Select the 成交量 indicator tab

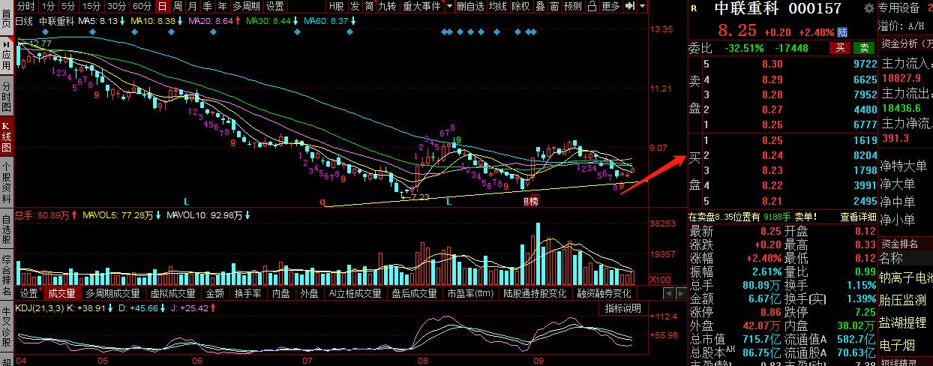tap(62, 293)
